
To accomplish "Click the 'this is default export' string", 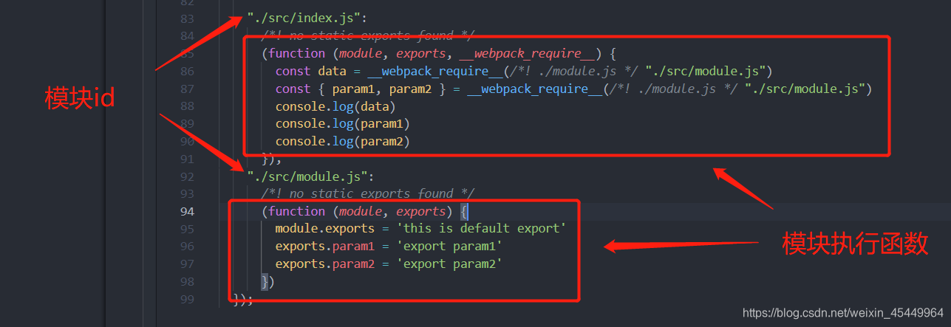I will click(481, 228).
